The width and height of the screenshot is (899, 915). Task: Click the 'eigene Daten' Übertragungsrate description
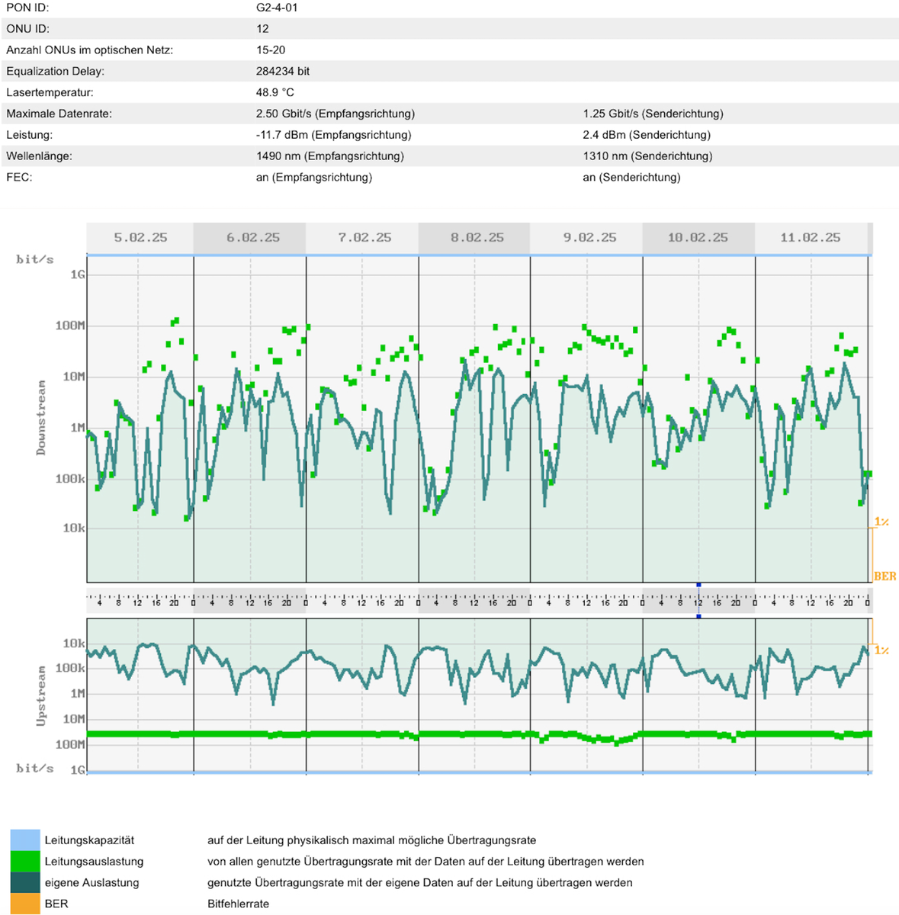click(419, 883)
